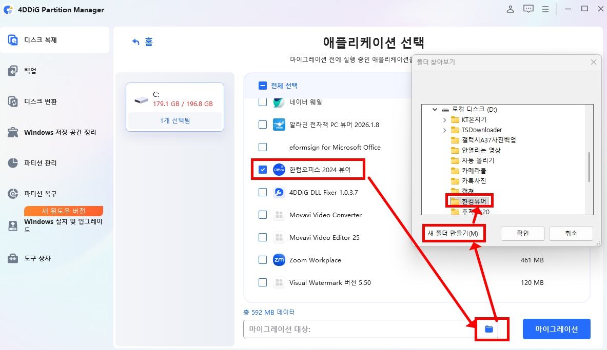Open the hamburger menu icon
Viewport: 607px width, 350px height.
click(x=545, y=9)
